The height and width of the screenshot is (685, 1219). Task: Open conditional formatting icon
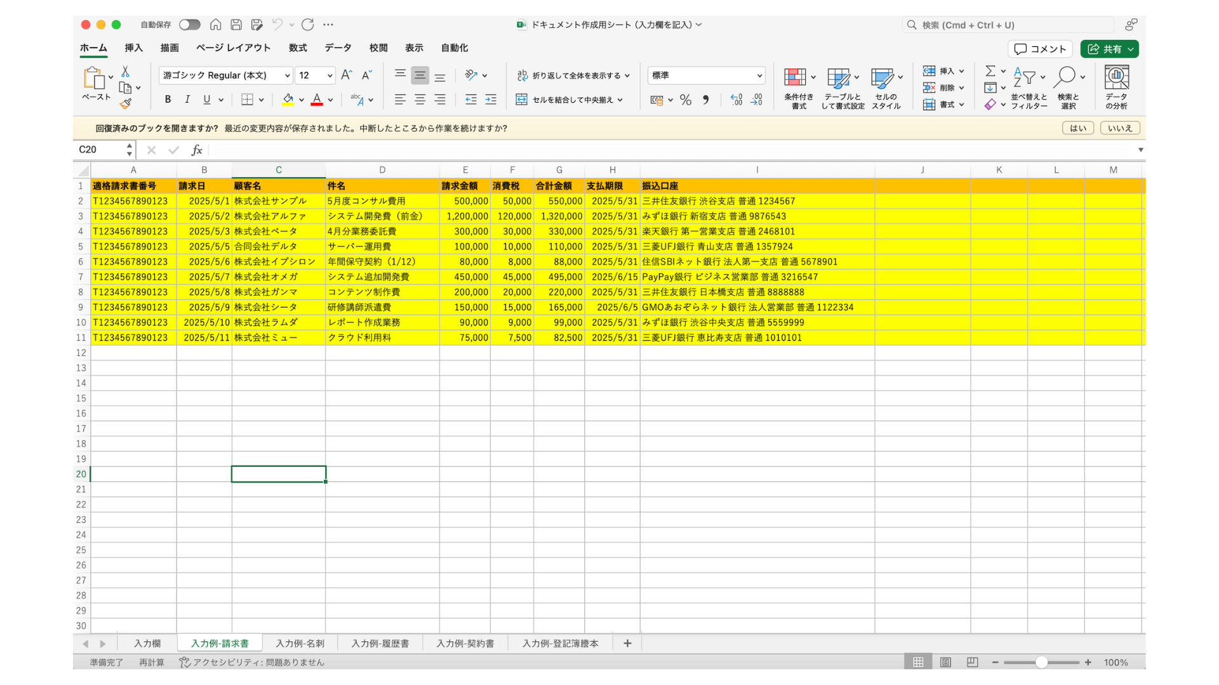click(x=795, y=78)
